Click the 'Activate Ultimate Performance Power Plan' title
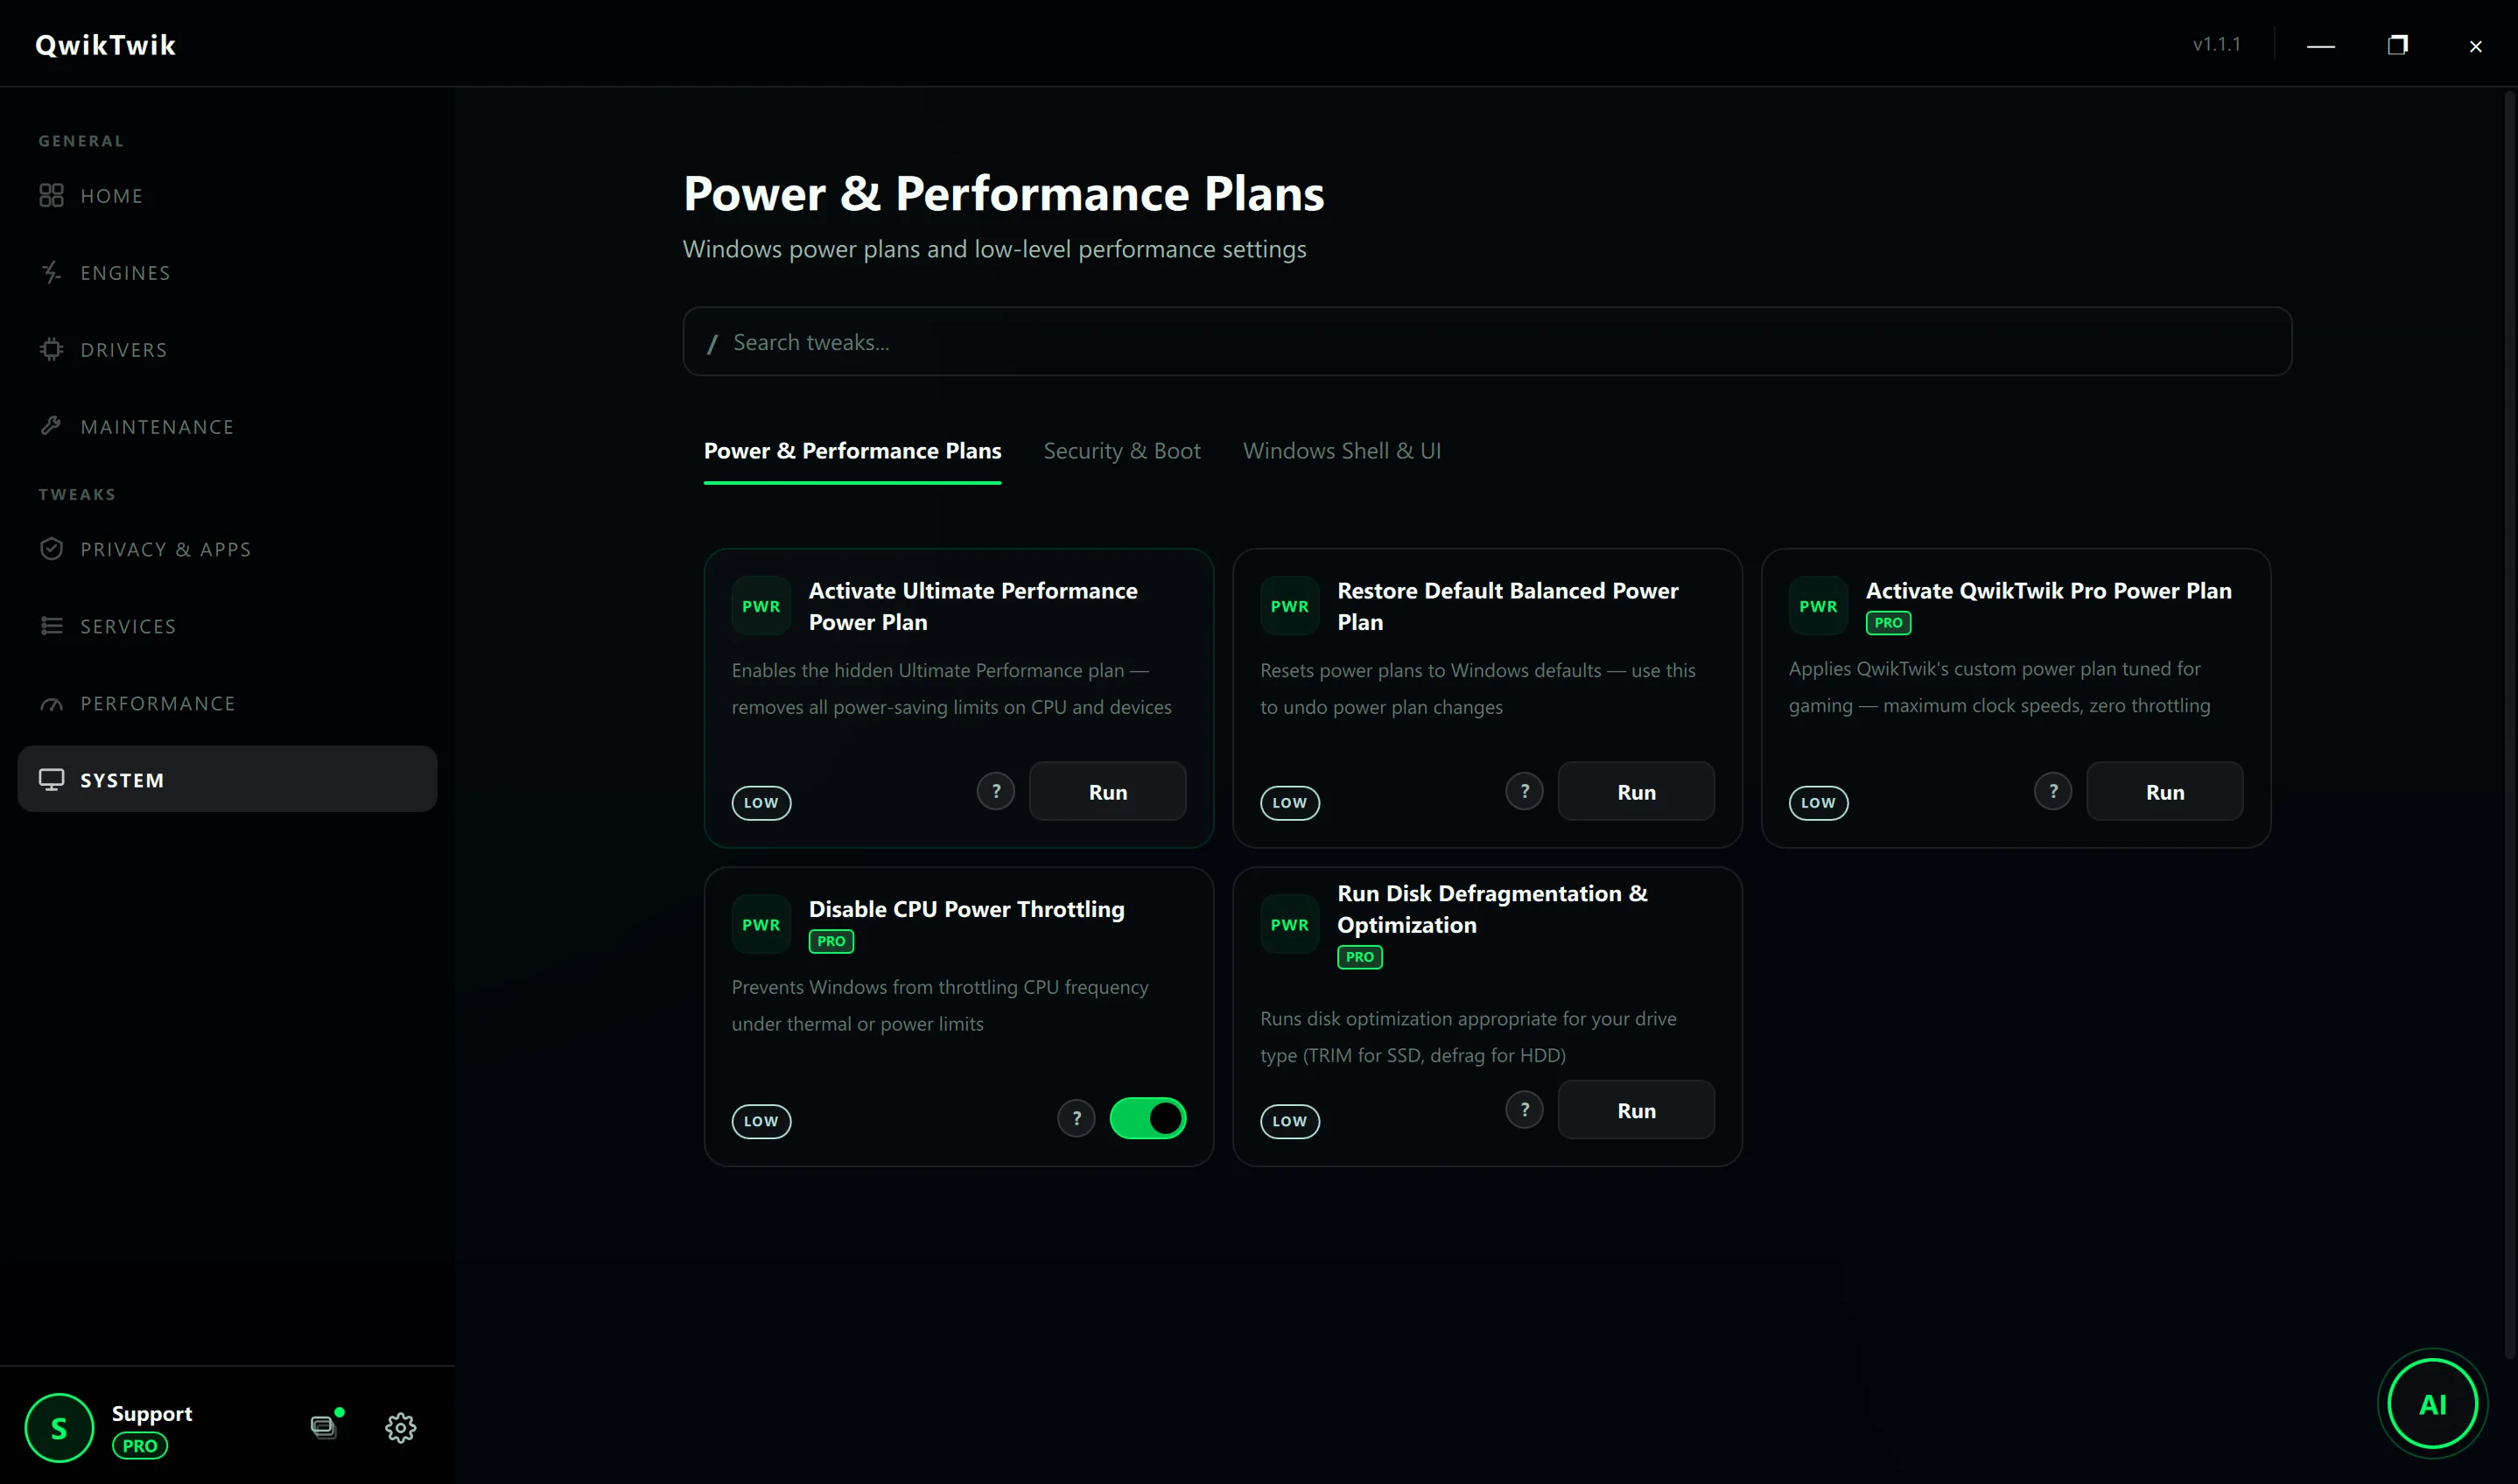The height and width of the screenshot is (1484, 2518). (972, 606)
